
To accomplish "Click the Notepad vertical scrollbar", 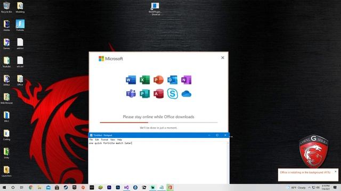I will 228,162.
